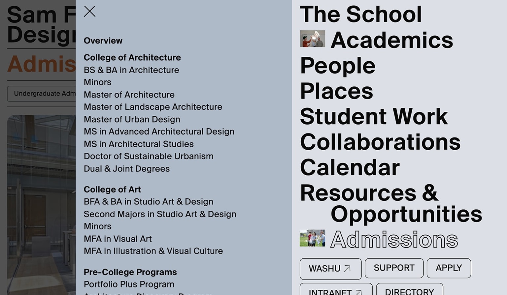Close the navigation menu with X icon
Image resolution: width=507 pixels, height=295 pixels.
(89, 12)
